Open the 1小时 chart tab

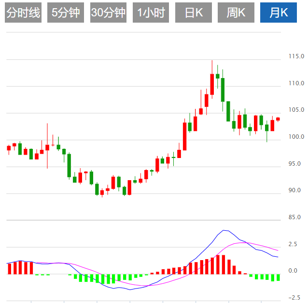click(x=151, y=13)
